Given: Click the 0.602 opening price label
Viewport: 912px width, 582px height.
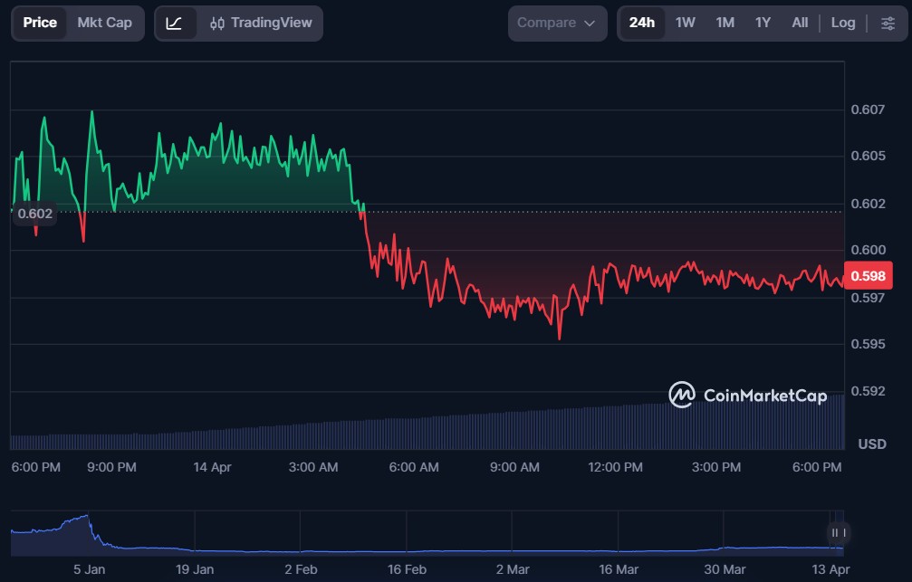Looking at the screenshot, I should 34,214.
